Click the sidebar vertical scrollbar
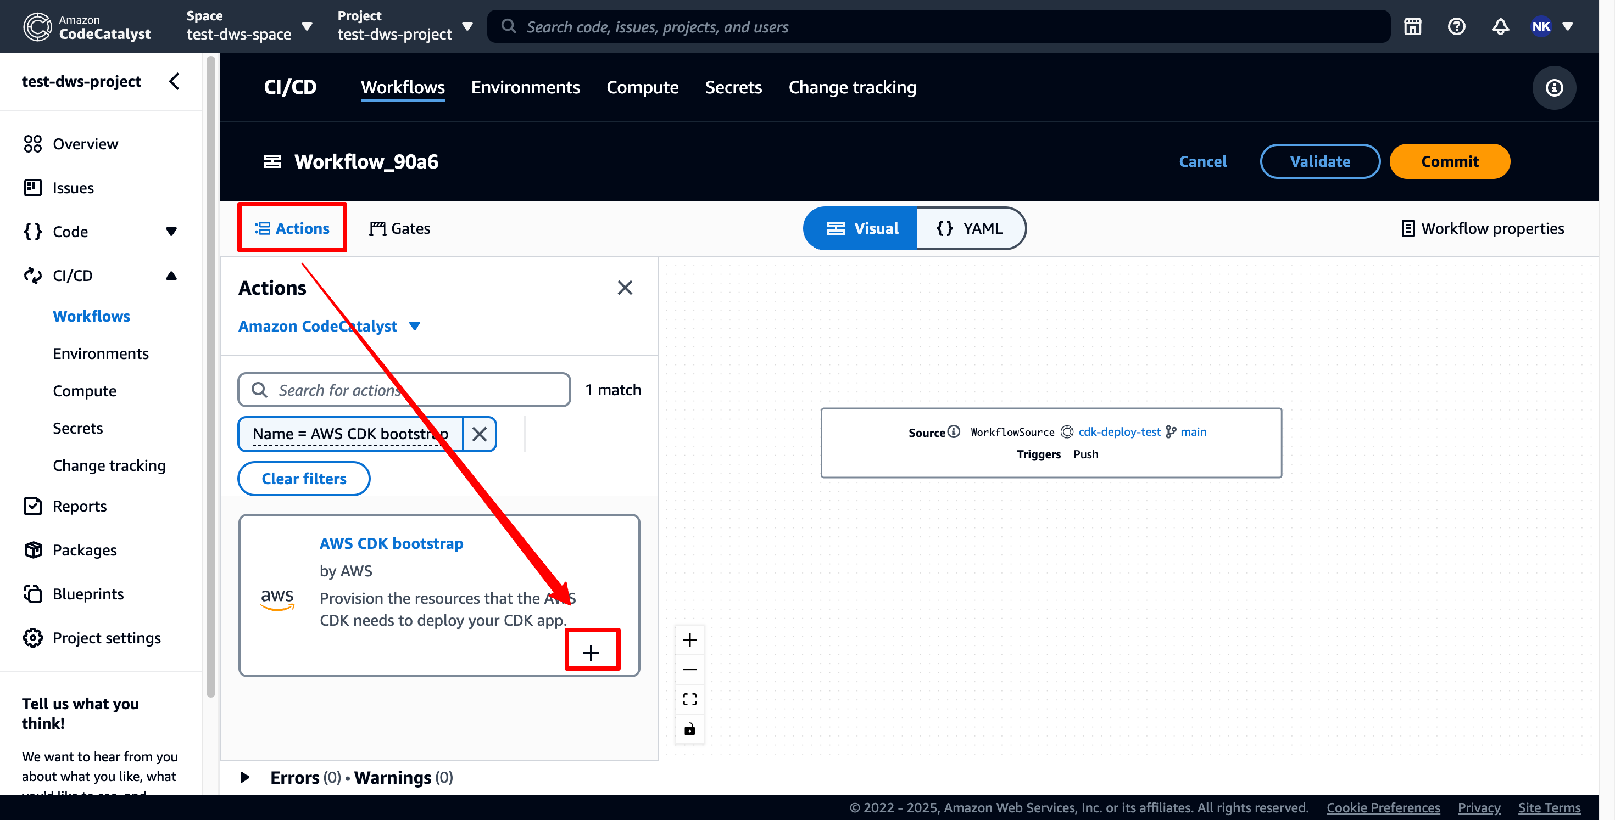Viewport: 1615px width, 820px height. coord(210,376)
